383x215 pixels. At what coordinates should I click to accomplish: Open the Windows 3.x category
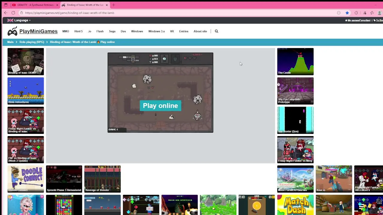[x=156, y=31]
